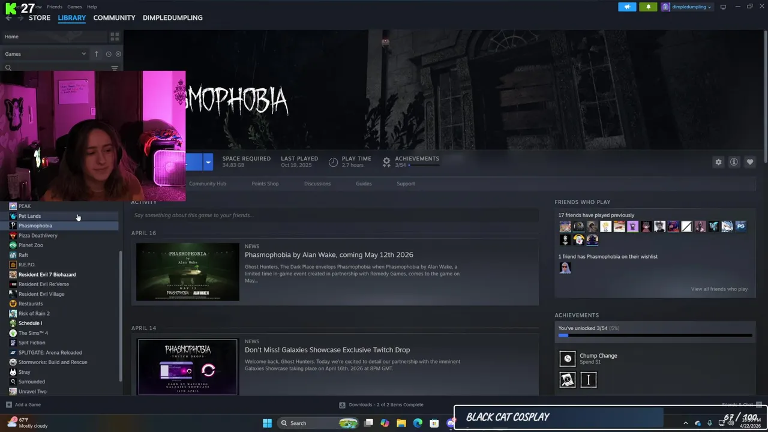Viewport: 768px width, 432px height.
Task: Open dimpledumpling account dropdown
Action: [686, 7]
